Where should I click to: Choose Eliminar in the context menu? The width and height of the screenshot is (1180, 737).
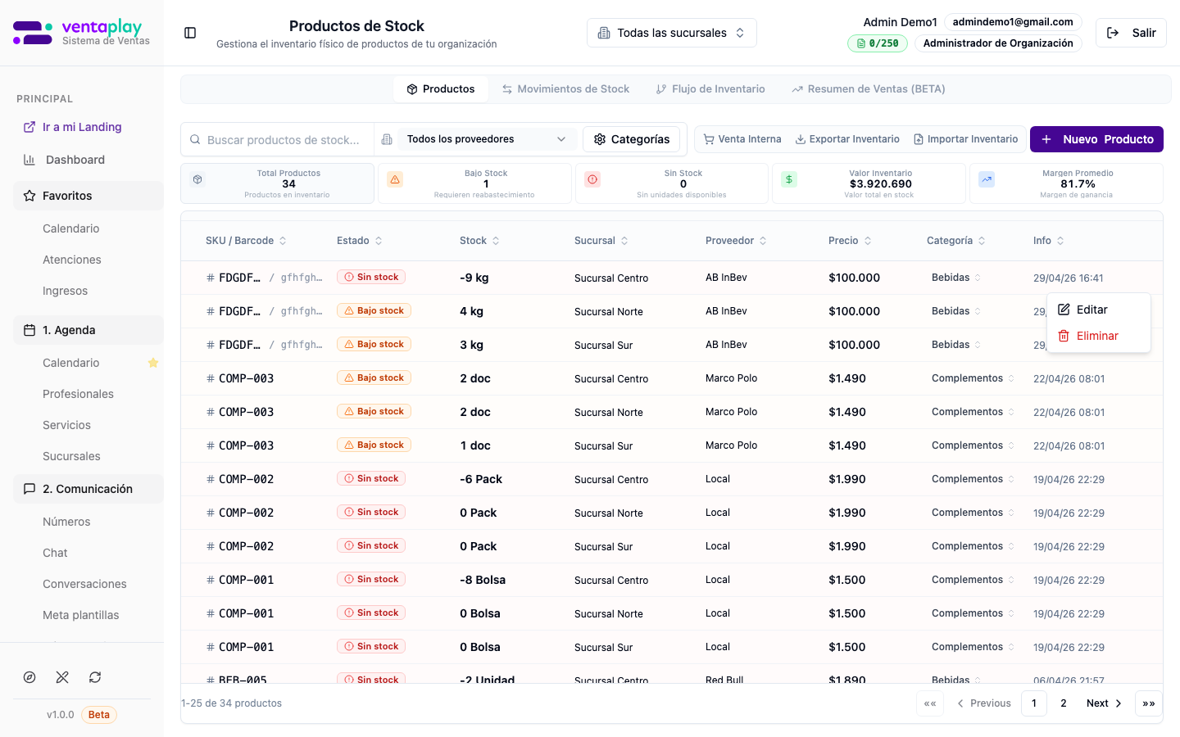(1099, 336)
